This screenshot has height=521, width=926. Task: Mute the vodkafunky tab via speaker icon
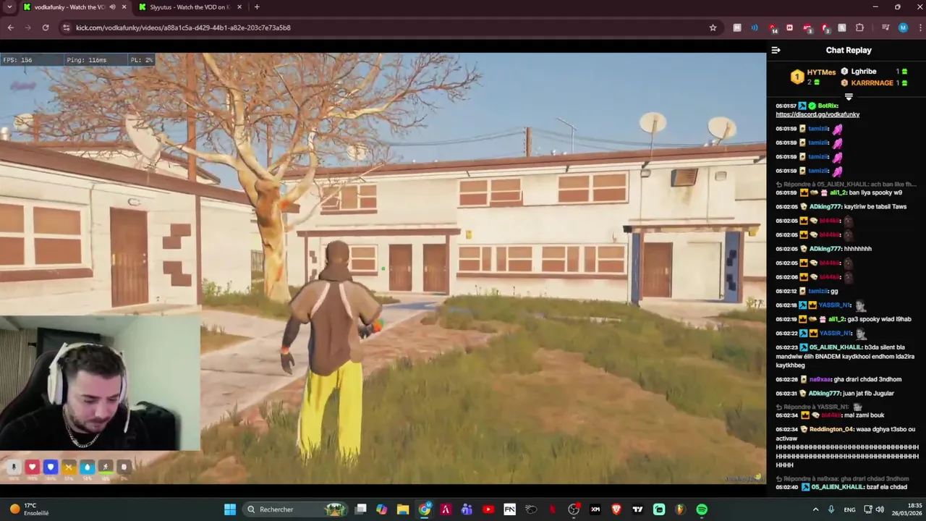pyautogui.click(x=112, y=7)
